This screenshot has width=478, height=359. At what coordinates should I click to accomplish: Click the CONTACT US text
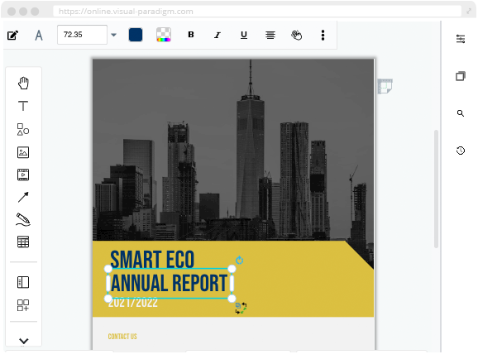point(122,337)
